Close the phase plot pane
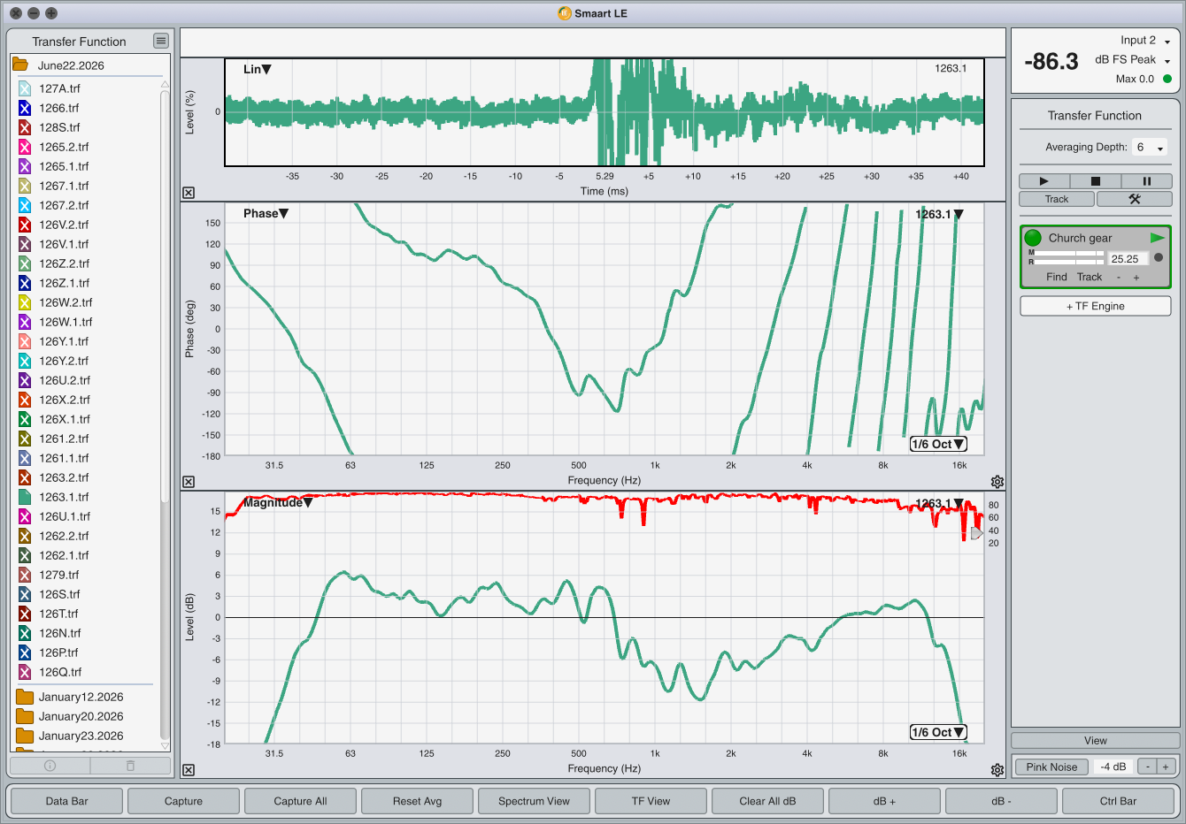 189,482
